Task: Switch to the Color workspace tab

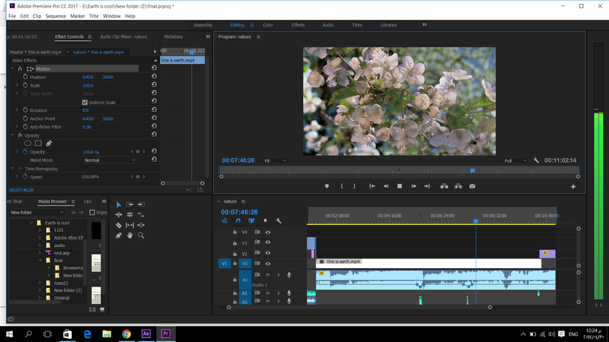Action: (268, 25)
